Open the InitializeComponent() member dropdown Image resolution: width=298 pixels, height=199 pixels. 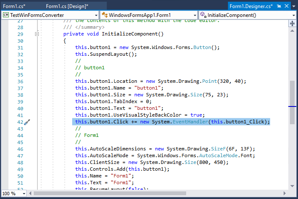(x=294, y=15)
